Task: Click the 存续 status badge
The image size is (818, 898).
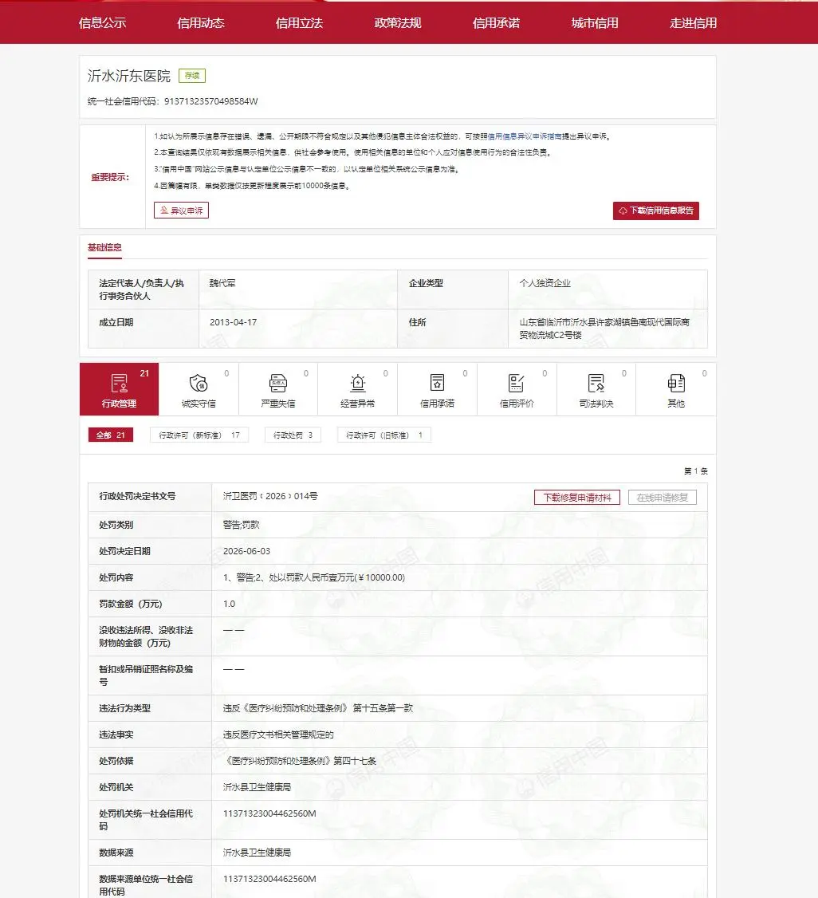Action: click(x=192, y=76)
